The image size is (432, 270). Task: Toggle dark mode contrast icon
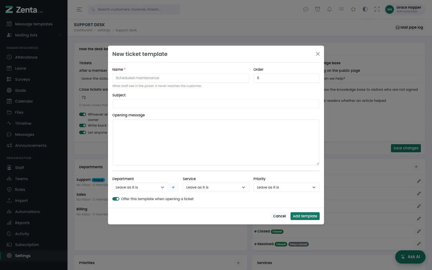point(365,9)
